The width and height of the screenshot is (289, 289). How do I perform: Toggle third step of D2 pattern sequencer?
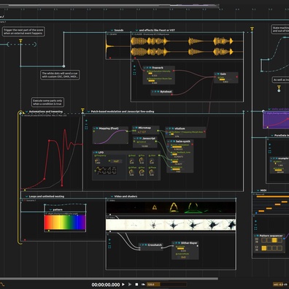[x=274, y=240]
